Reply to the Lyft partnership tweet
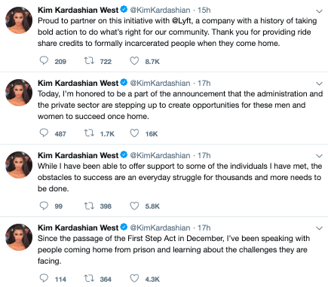This screenshot has height=287, width=328. click(44, 61)
